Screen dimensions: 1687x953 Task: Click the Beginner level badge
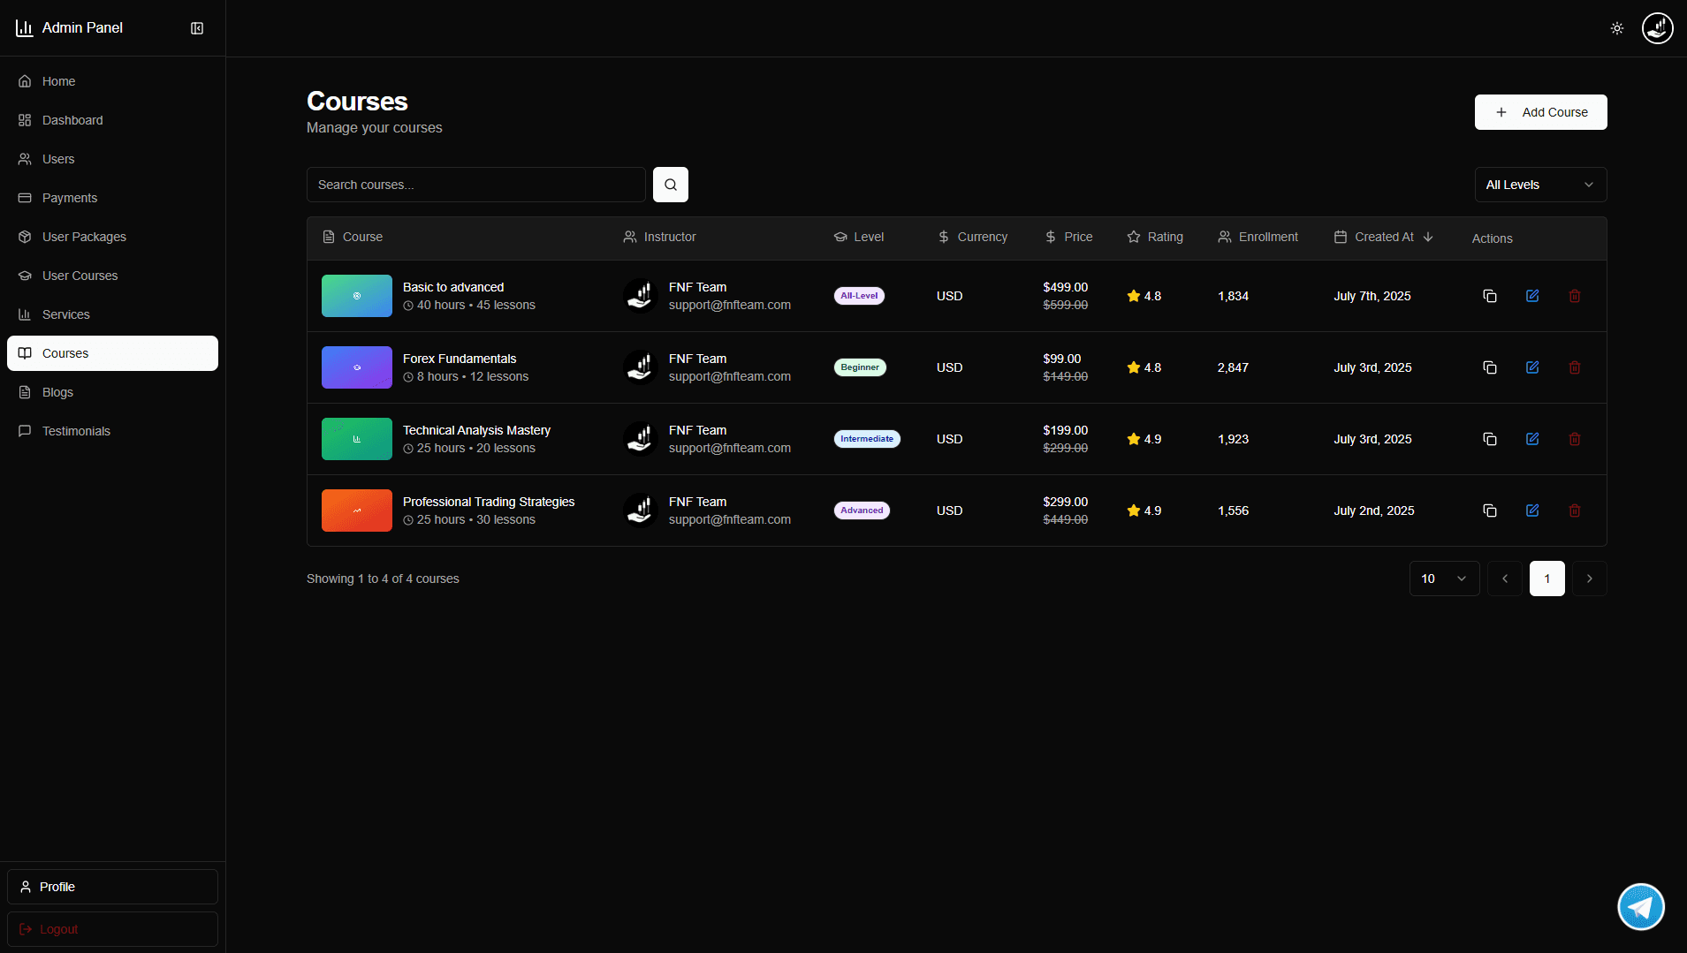(x=860, y=367)
